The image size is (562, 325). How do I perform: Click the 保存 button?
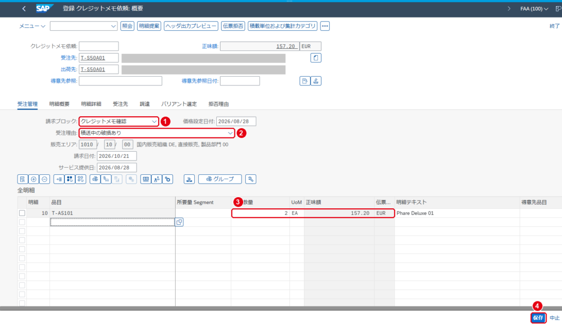(x=538, y=318)
